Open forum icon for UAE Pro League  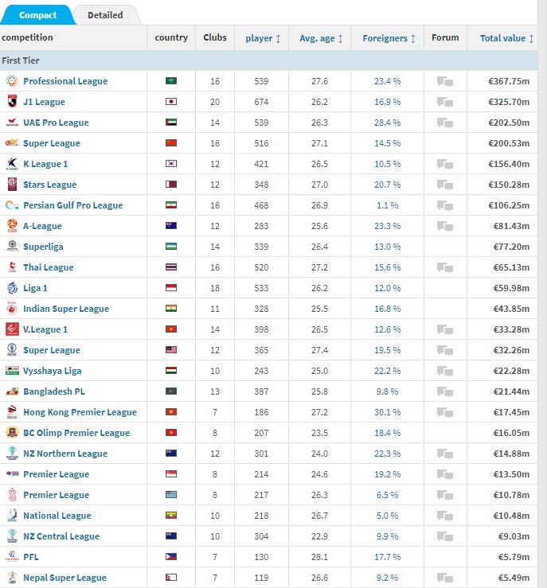point(445,123)
